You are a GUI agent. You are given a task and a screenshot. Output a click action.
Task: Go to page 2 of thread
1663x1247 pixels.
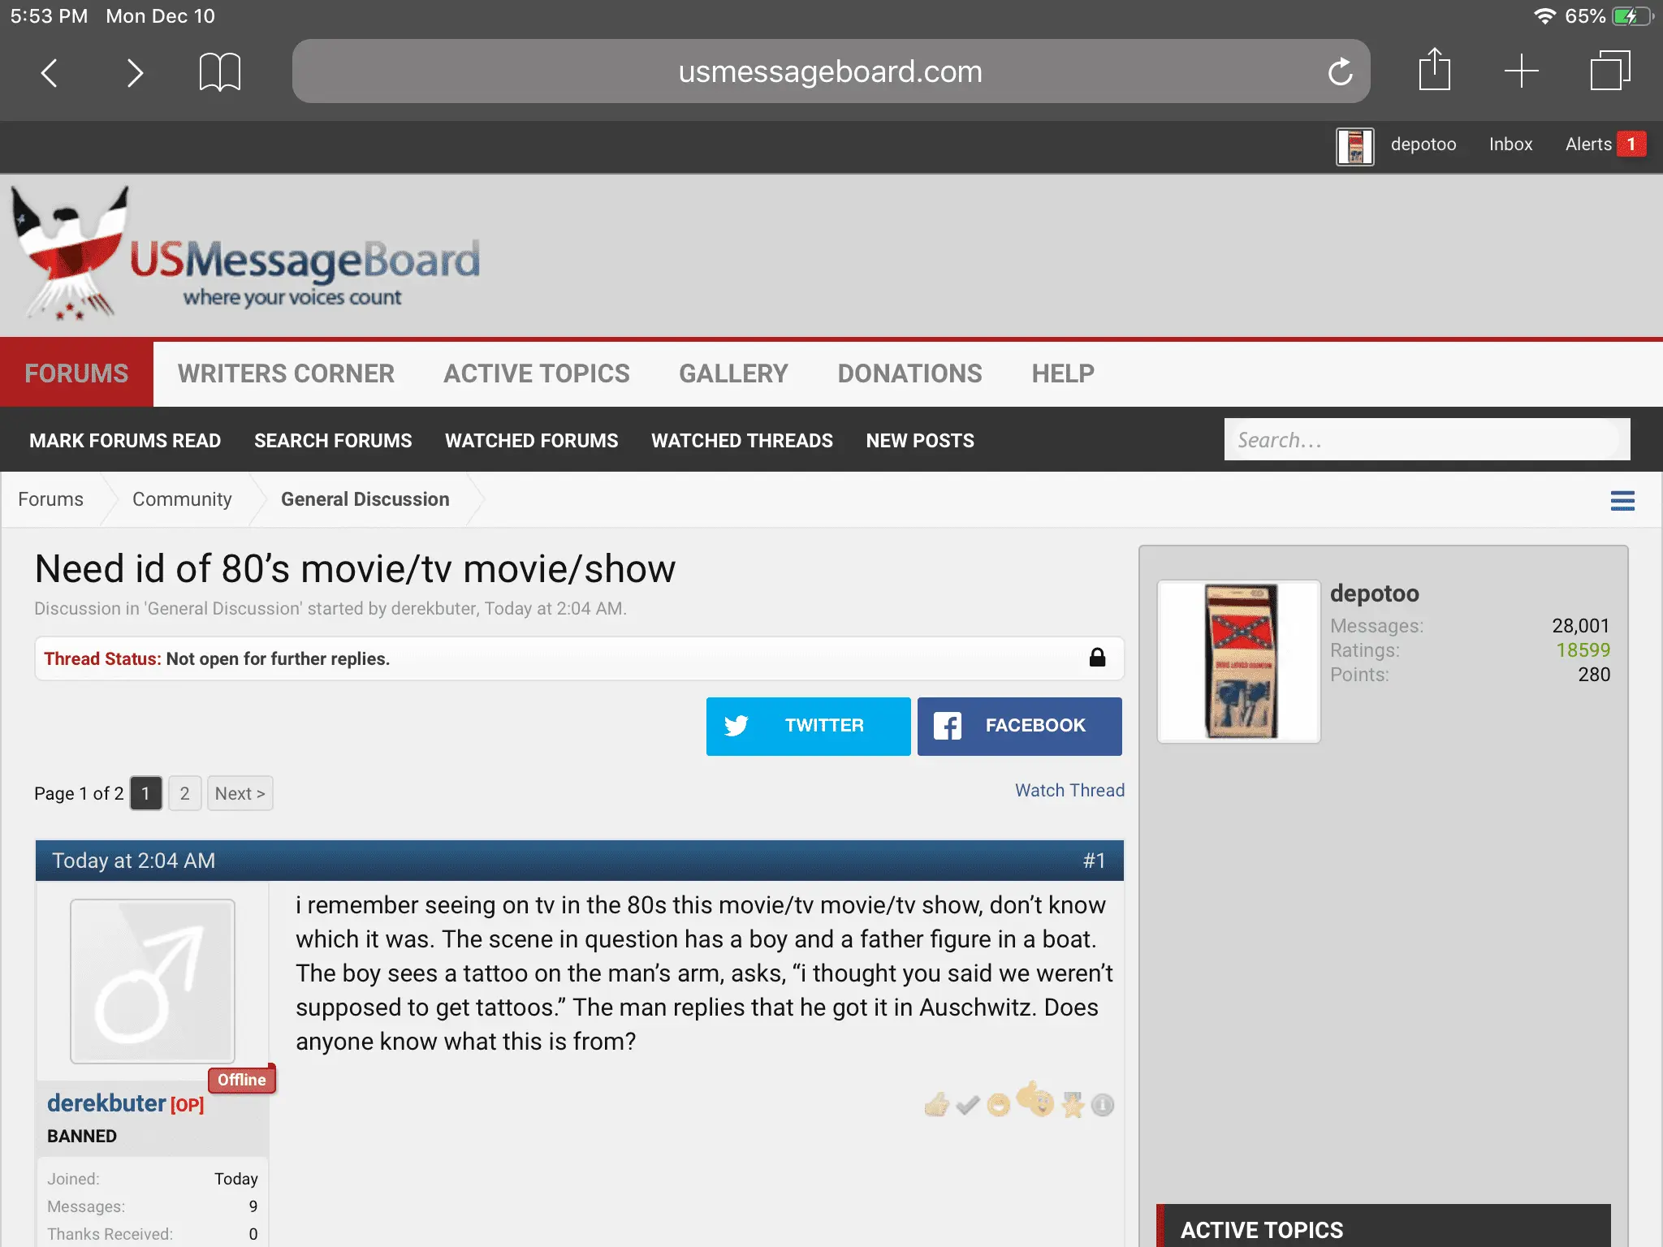point(184,793)
